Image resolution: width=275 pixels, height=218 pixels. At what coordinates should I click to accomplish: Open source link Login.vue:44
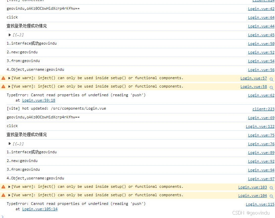[261, 26]
